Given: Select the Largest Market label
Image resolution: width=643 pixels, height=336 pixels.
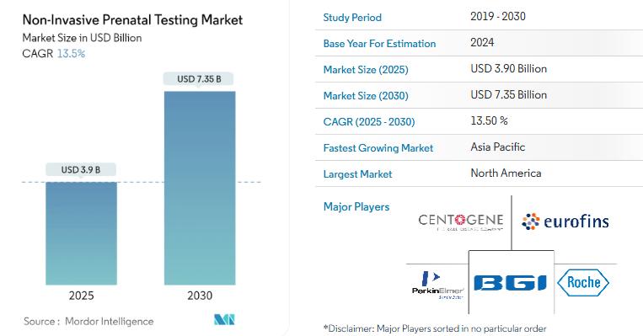Looking at the screenshot, I should [x=357, y=174].
